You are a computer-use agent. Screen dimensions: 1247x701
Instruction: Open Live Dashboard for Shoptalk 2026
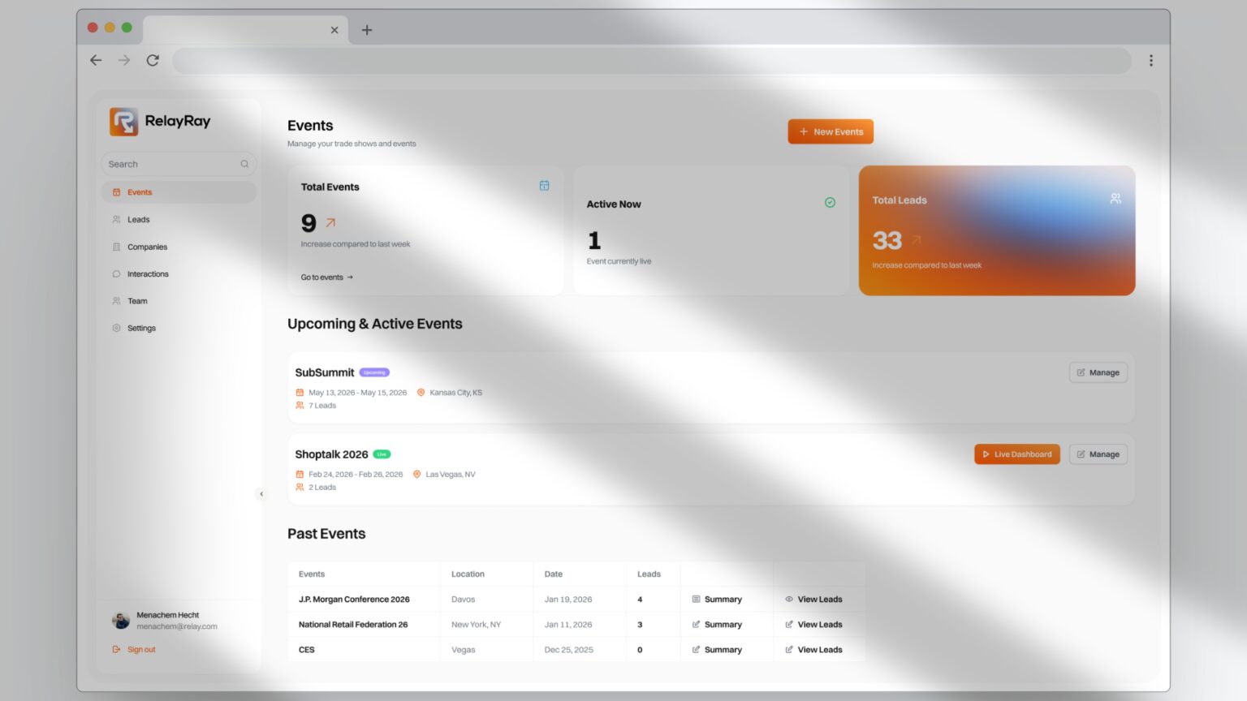(x=1016, y=454)
